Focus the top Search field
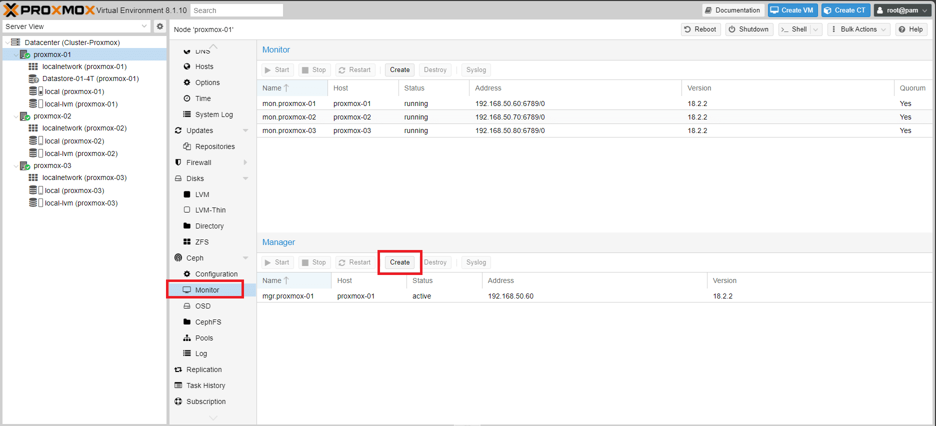Screen dimensions: 936x426 point(237,10)
